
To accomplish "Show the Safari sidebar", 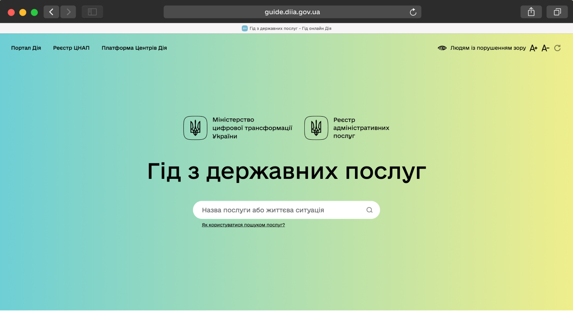I will pos(92,12).
